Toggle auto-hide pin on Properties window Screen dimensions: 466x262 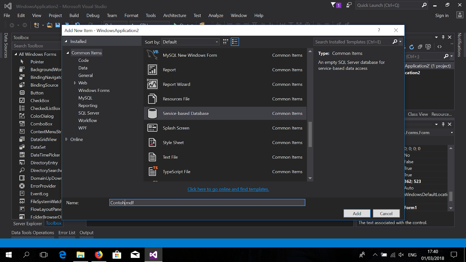(x=443, y=124)
